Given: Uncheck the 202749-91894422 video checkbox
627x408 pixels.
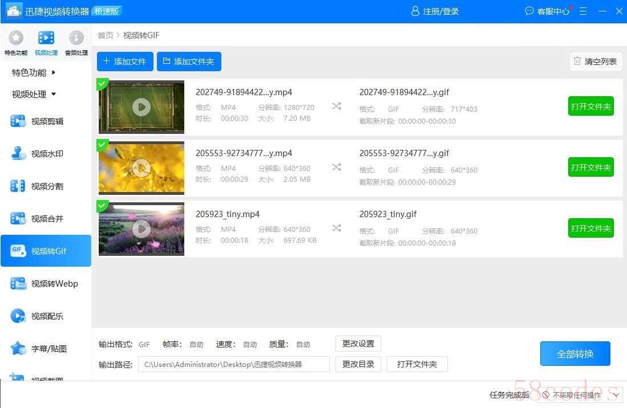Looking at the screenshot, I should coord(102,84).
